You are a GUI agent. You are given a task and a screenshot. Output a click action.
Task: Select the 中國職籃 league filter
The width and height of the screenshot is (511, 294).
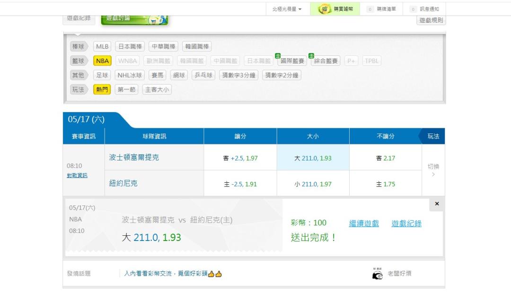pos(225,61)
